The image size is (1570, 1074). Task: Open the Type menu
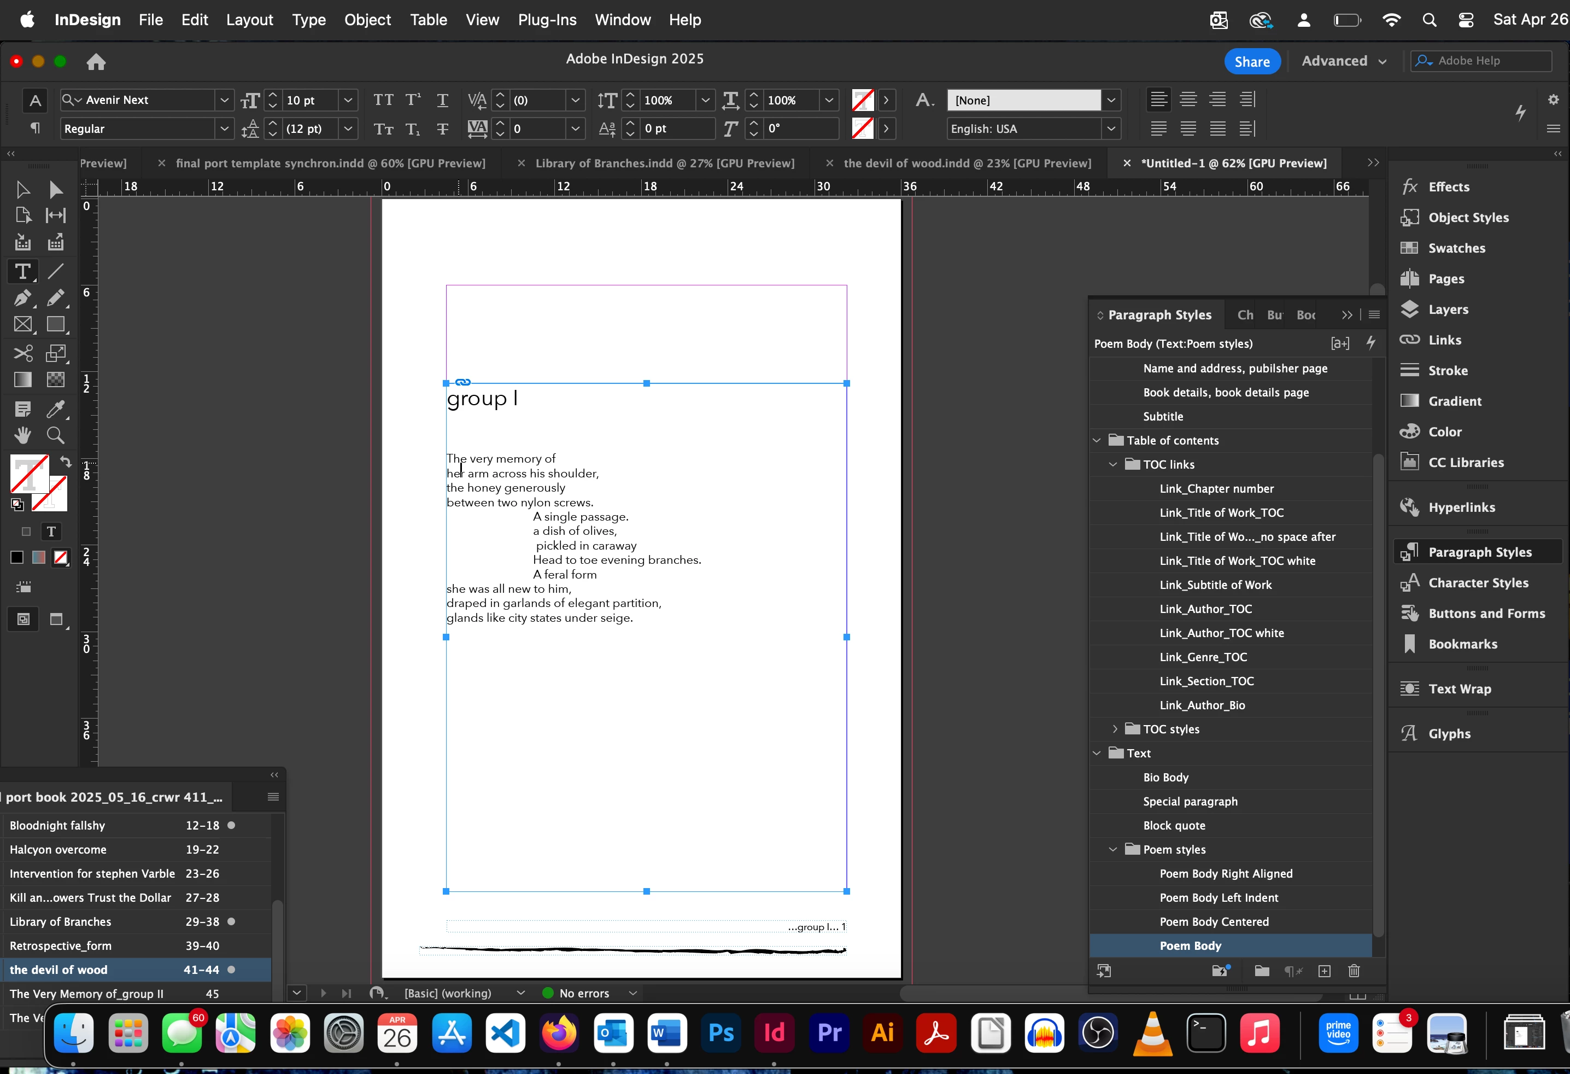pyautogui.click(x=309, y=20)
